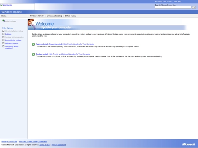This screenshot has width=198, height=148.
Task: Click the Search Microsoft.com input field
Action: [173, 7]
